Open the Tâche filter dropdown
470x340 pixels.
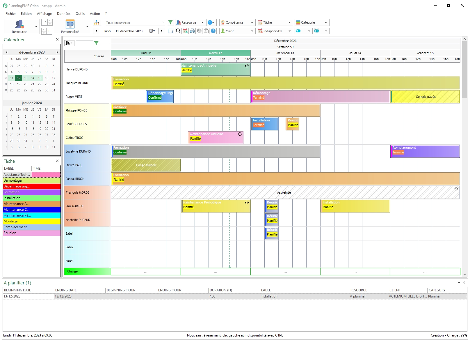(x=275, y=22)
